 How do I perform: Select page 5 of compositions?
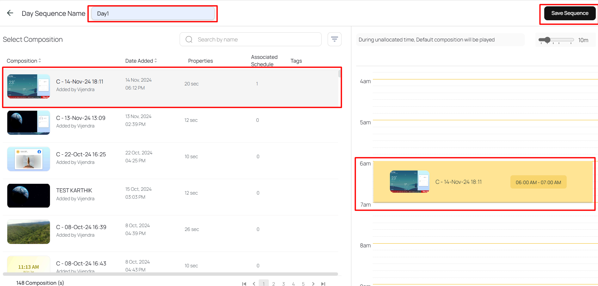[303, 284]
